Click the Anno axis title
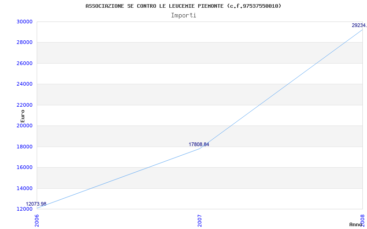The image size is (367, 229). point(356,225)
